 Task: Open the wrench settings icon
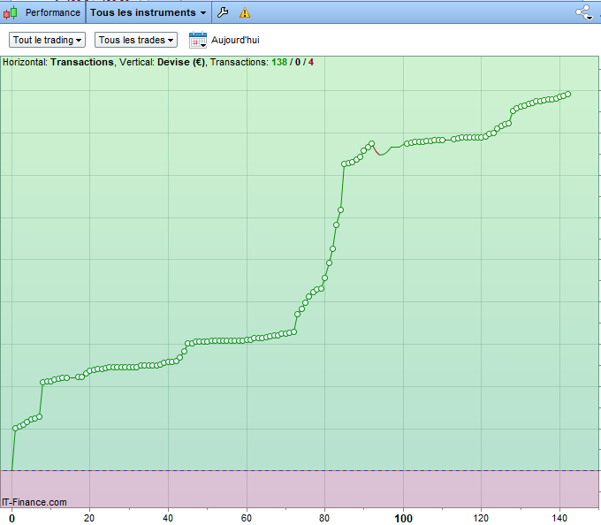click(x=223, y=12)
